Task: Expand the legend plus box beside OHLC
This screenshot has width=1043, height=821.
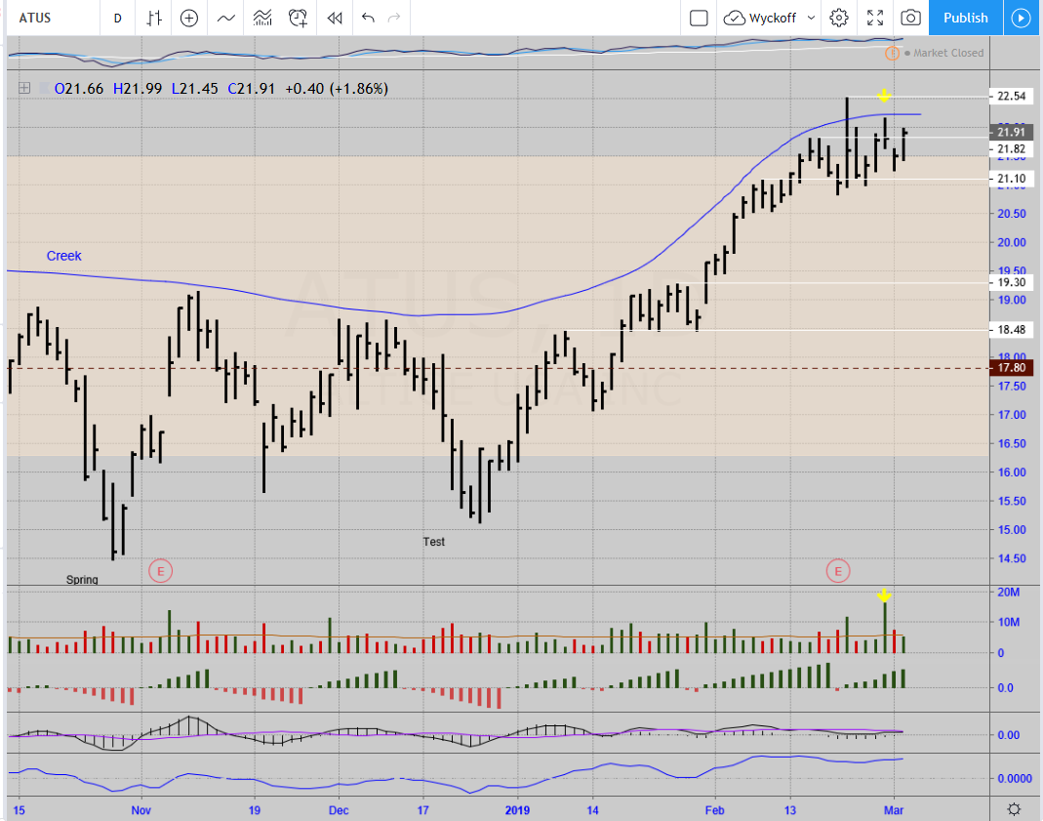Action: [23, 89]
